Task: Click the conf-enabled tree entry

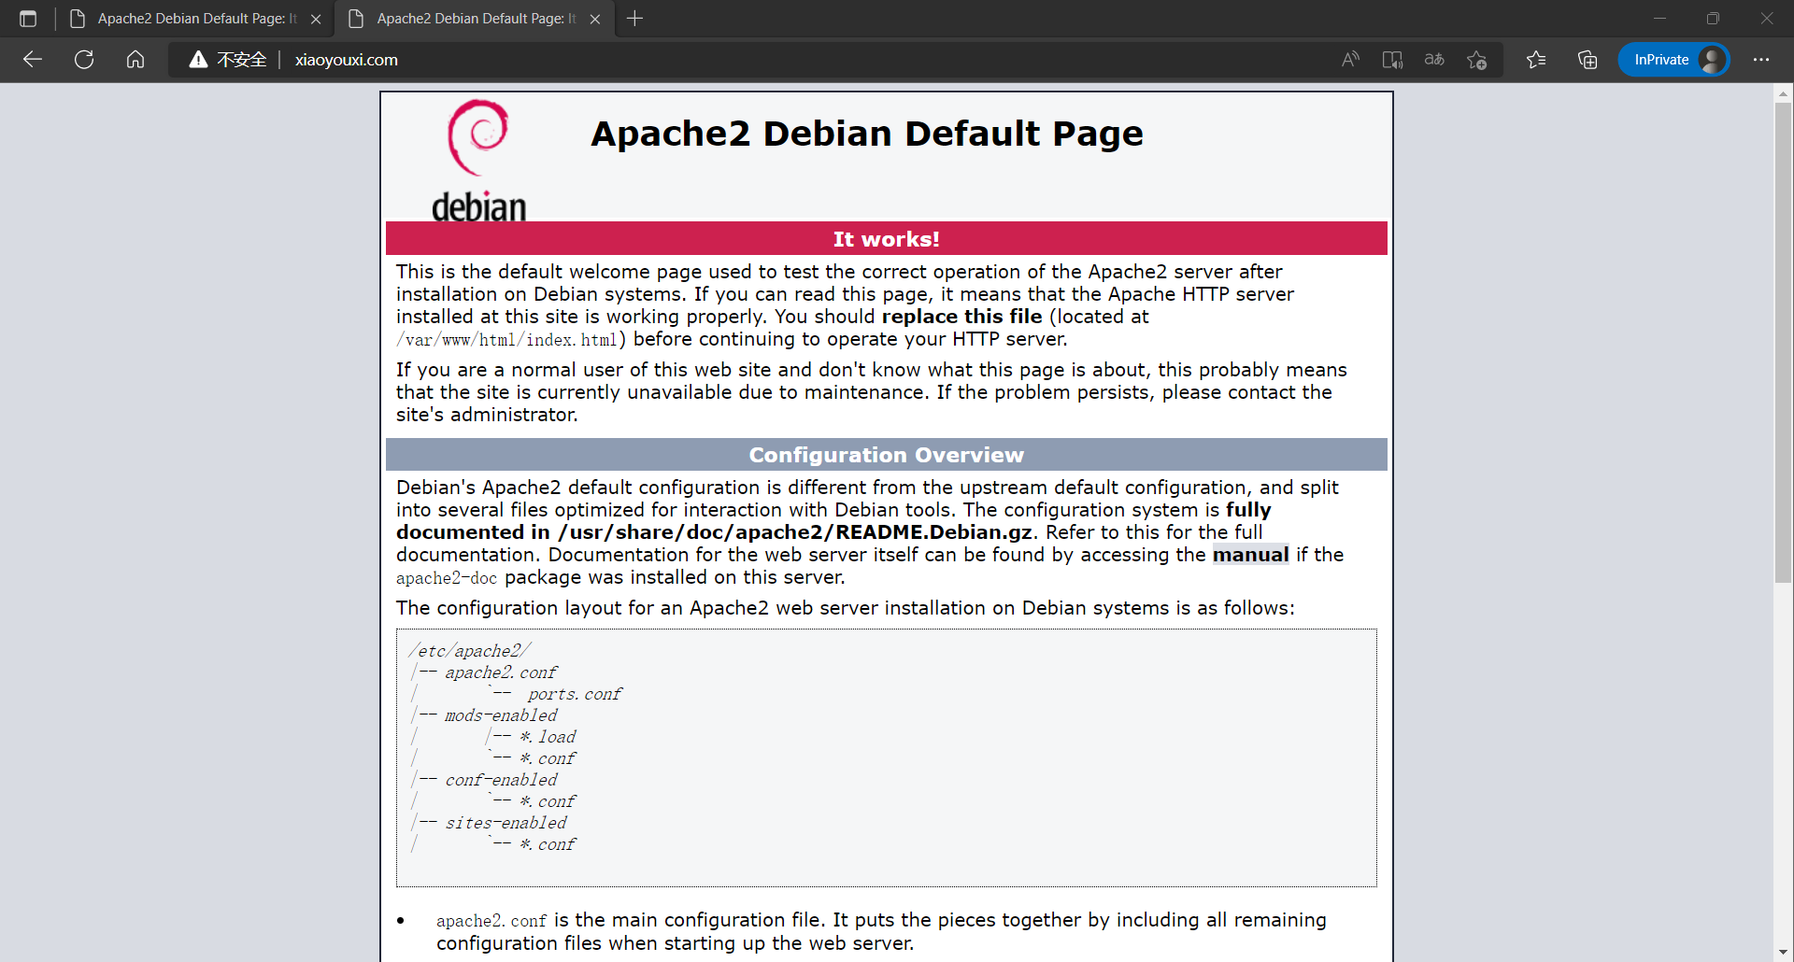Action: click(x=501, y=780)
